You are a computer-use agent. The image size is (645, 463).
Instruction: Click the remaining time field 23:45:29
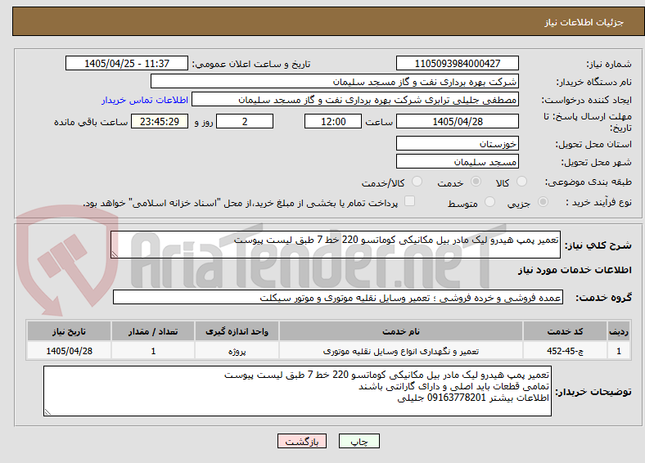(160, 121)
